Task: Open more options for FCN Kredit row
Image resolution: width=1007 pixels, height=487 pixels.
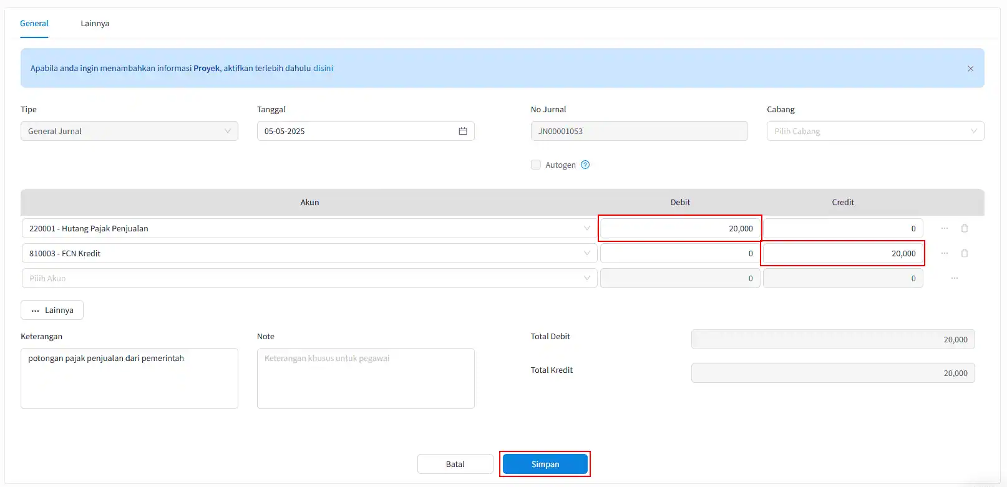Action: point(945,253)
